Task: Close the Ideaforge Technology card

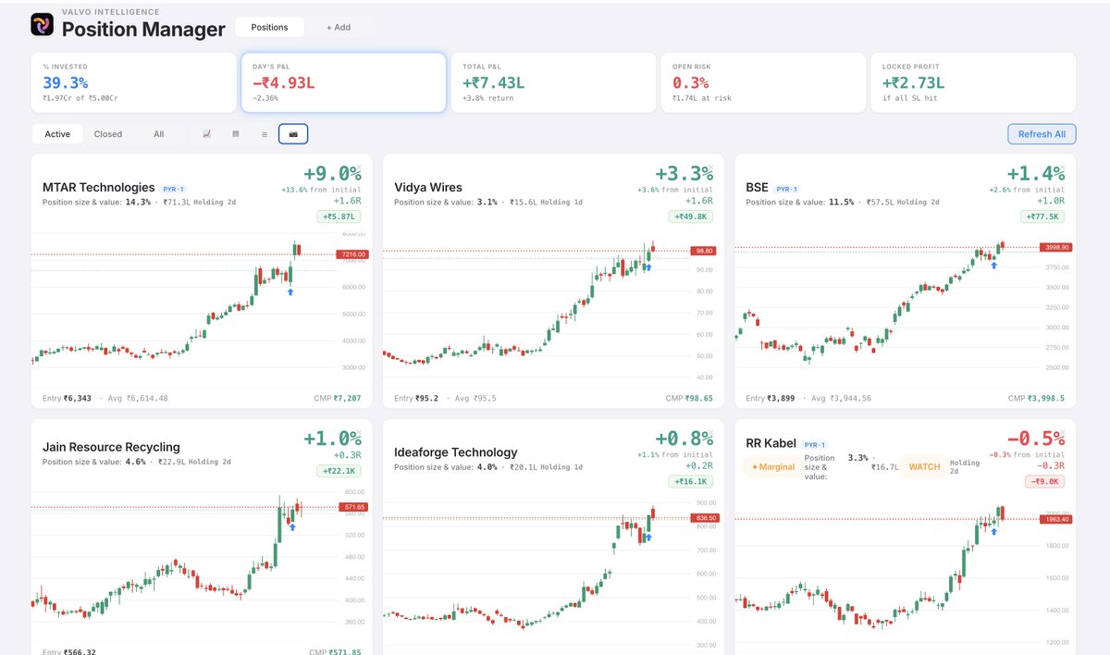Action: tap(710, 432)
